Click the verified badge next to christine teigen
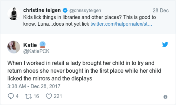This screenshot has width=176, height=105. coord(65,11)
